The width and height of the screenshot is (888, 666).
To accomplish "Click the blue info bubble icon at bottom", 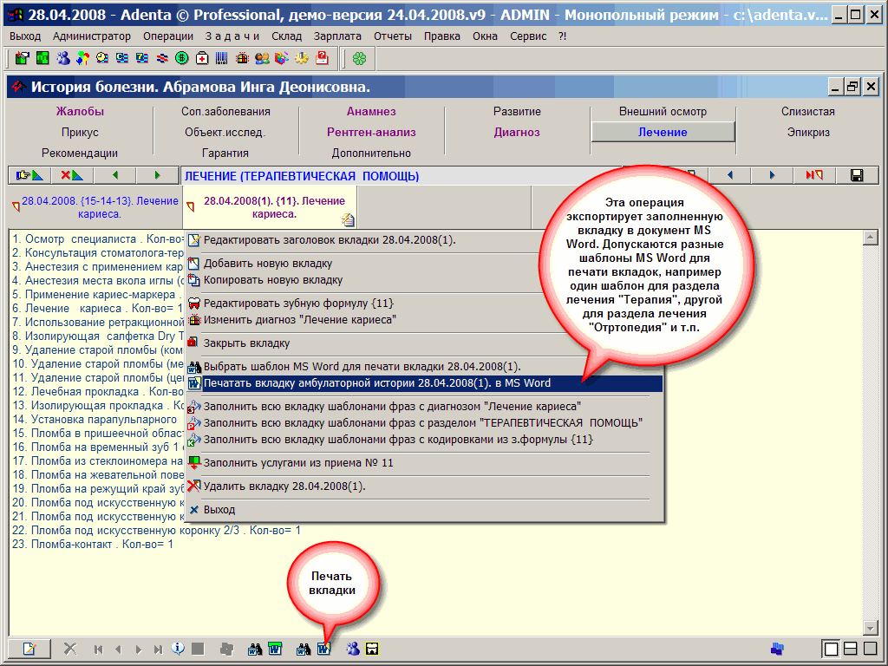I will (x=179, y=649).
